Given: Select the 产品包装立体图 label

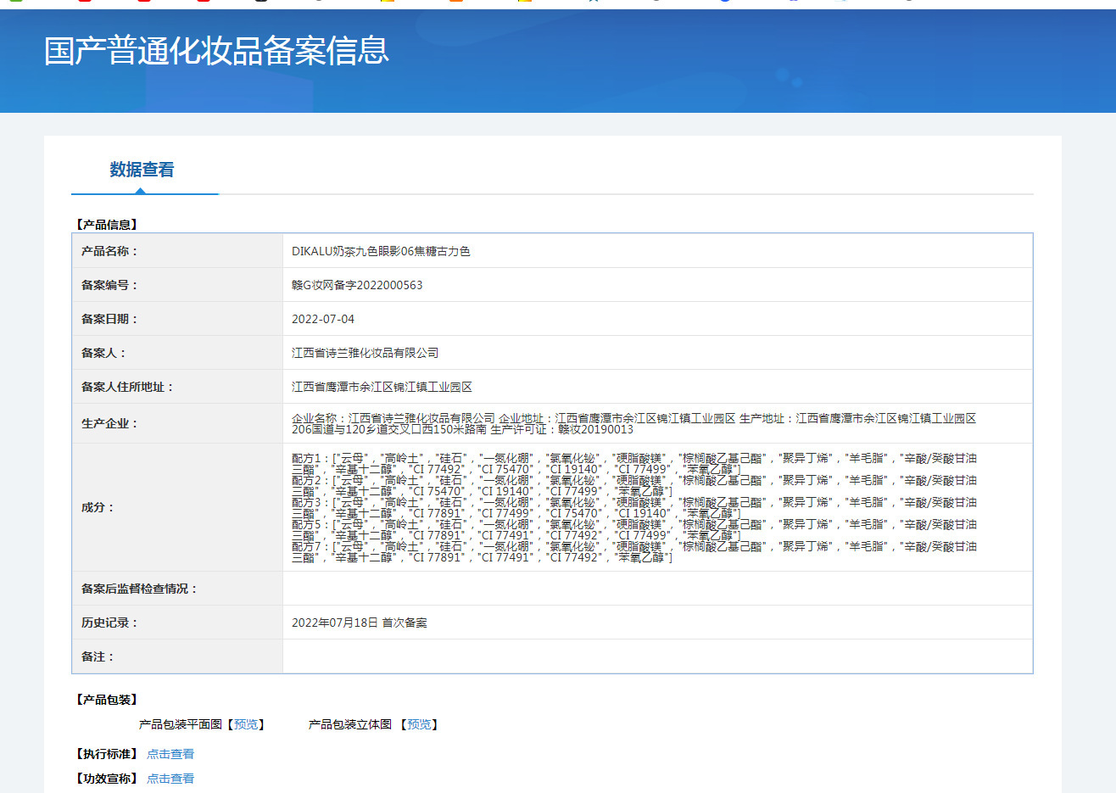Looking at the screenshot, I should (x=350, y=724).
